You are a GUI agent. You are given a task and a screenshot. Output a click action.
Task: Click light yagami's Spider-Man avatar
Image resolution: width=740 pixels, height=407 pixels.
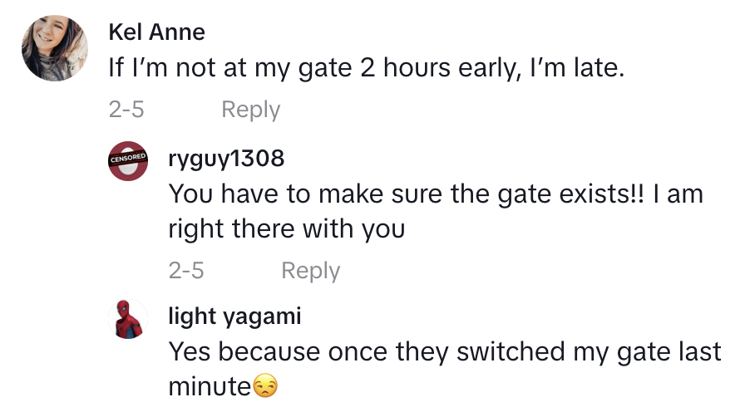click(x=128, y=319)
